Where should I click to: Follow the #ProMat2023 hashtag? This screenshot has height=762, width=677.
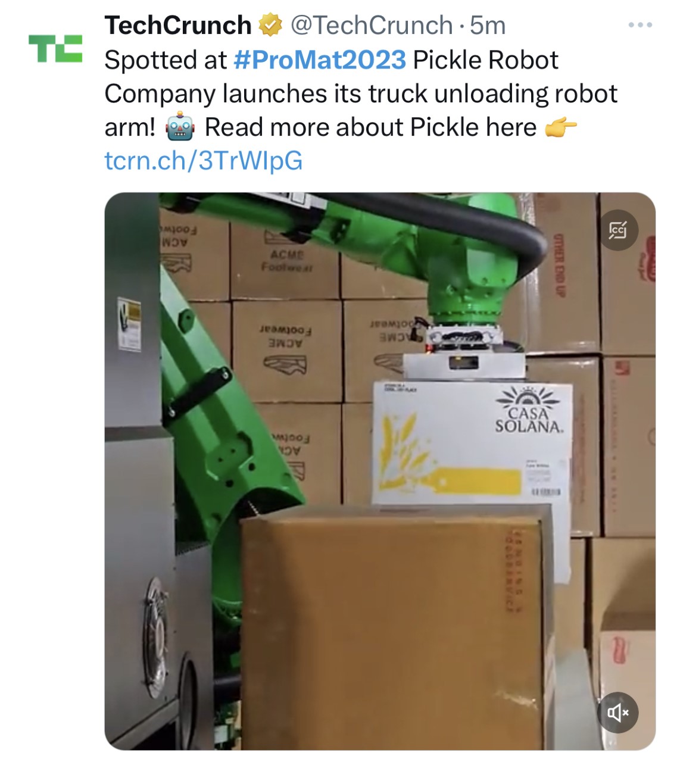coord(320,60)
